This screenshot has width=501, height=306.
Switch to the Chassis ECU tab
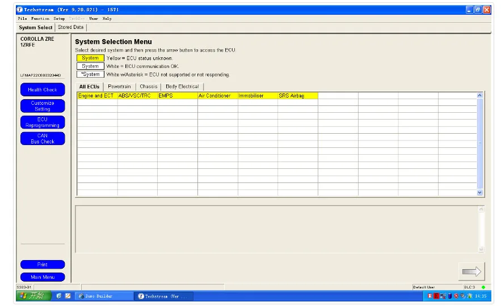pyautogui.click(x=149, y=87)
